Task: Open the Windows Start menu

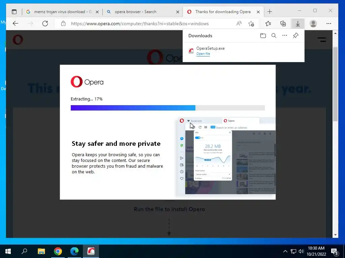Action: coord(8,251)
